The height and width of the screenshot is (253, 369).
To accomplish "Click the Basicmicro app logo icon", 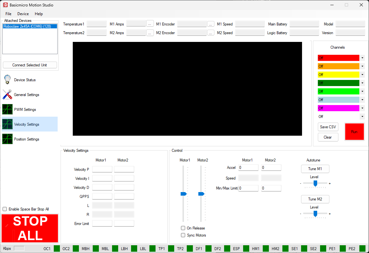I will (5, 5).
